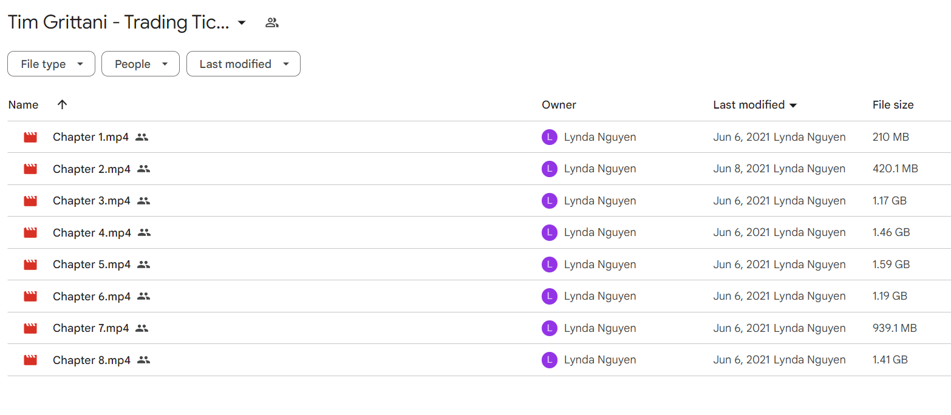Click the modified date in Chapter 7.mp4 row

pyautogui.click(x=741, y=328)
